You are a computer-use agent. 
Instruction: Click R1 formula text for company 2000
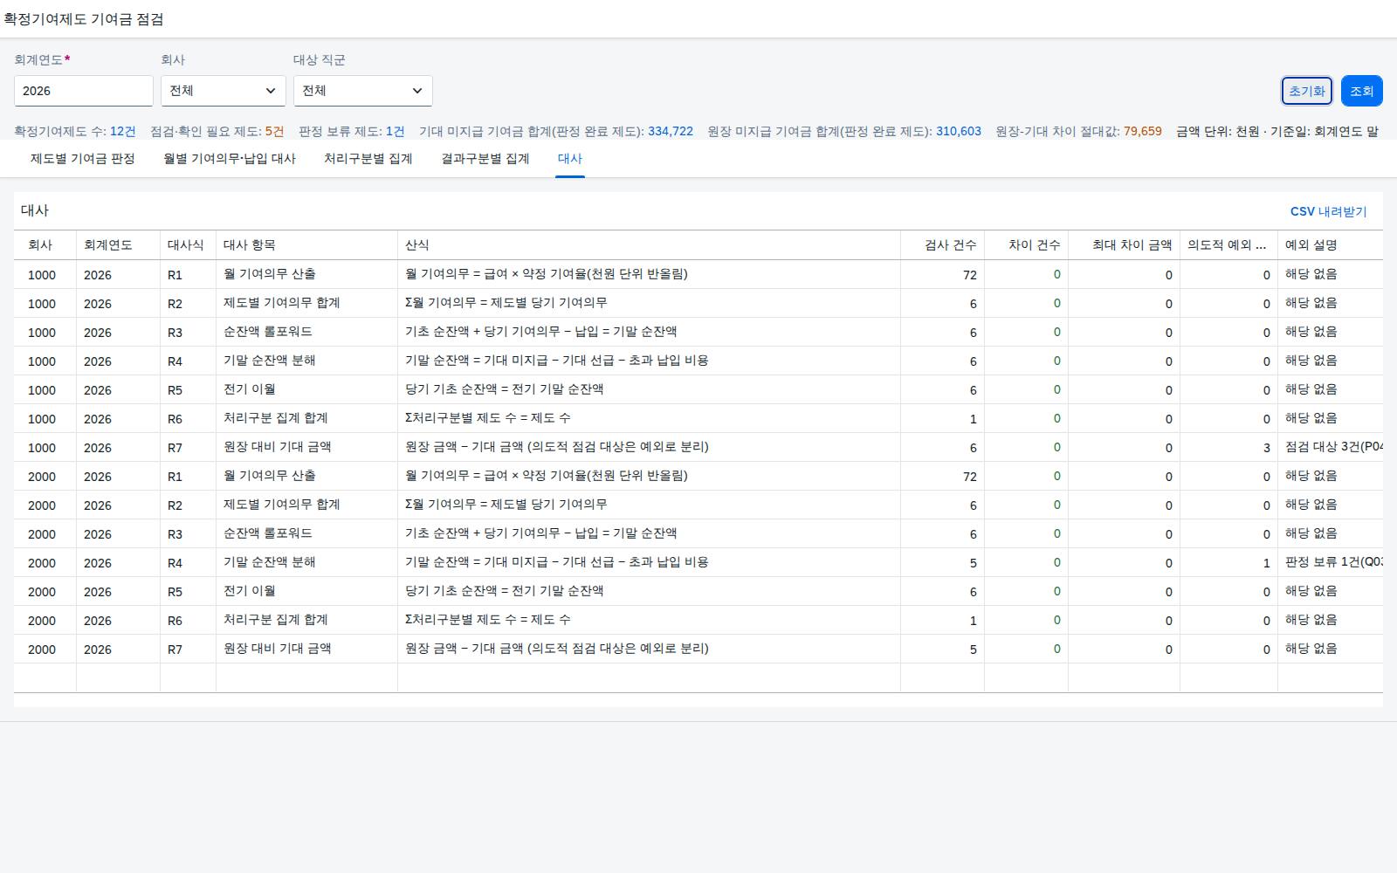[547, 476]
